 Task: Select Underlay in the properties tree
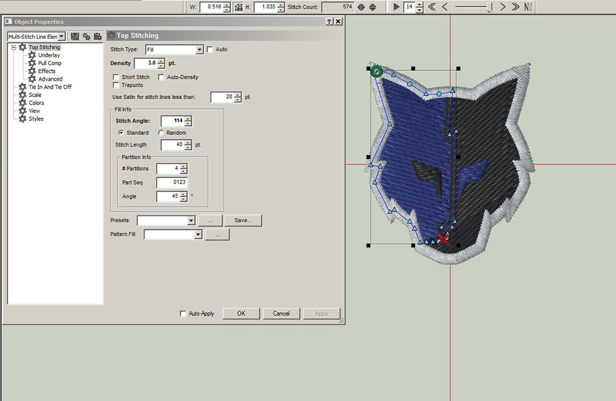coord(49,55)
